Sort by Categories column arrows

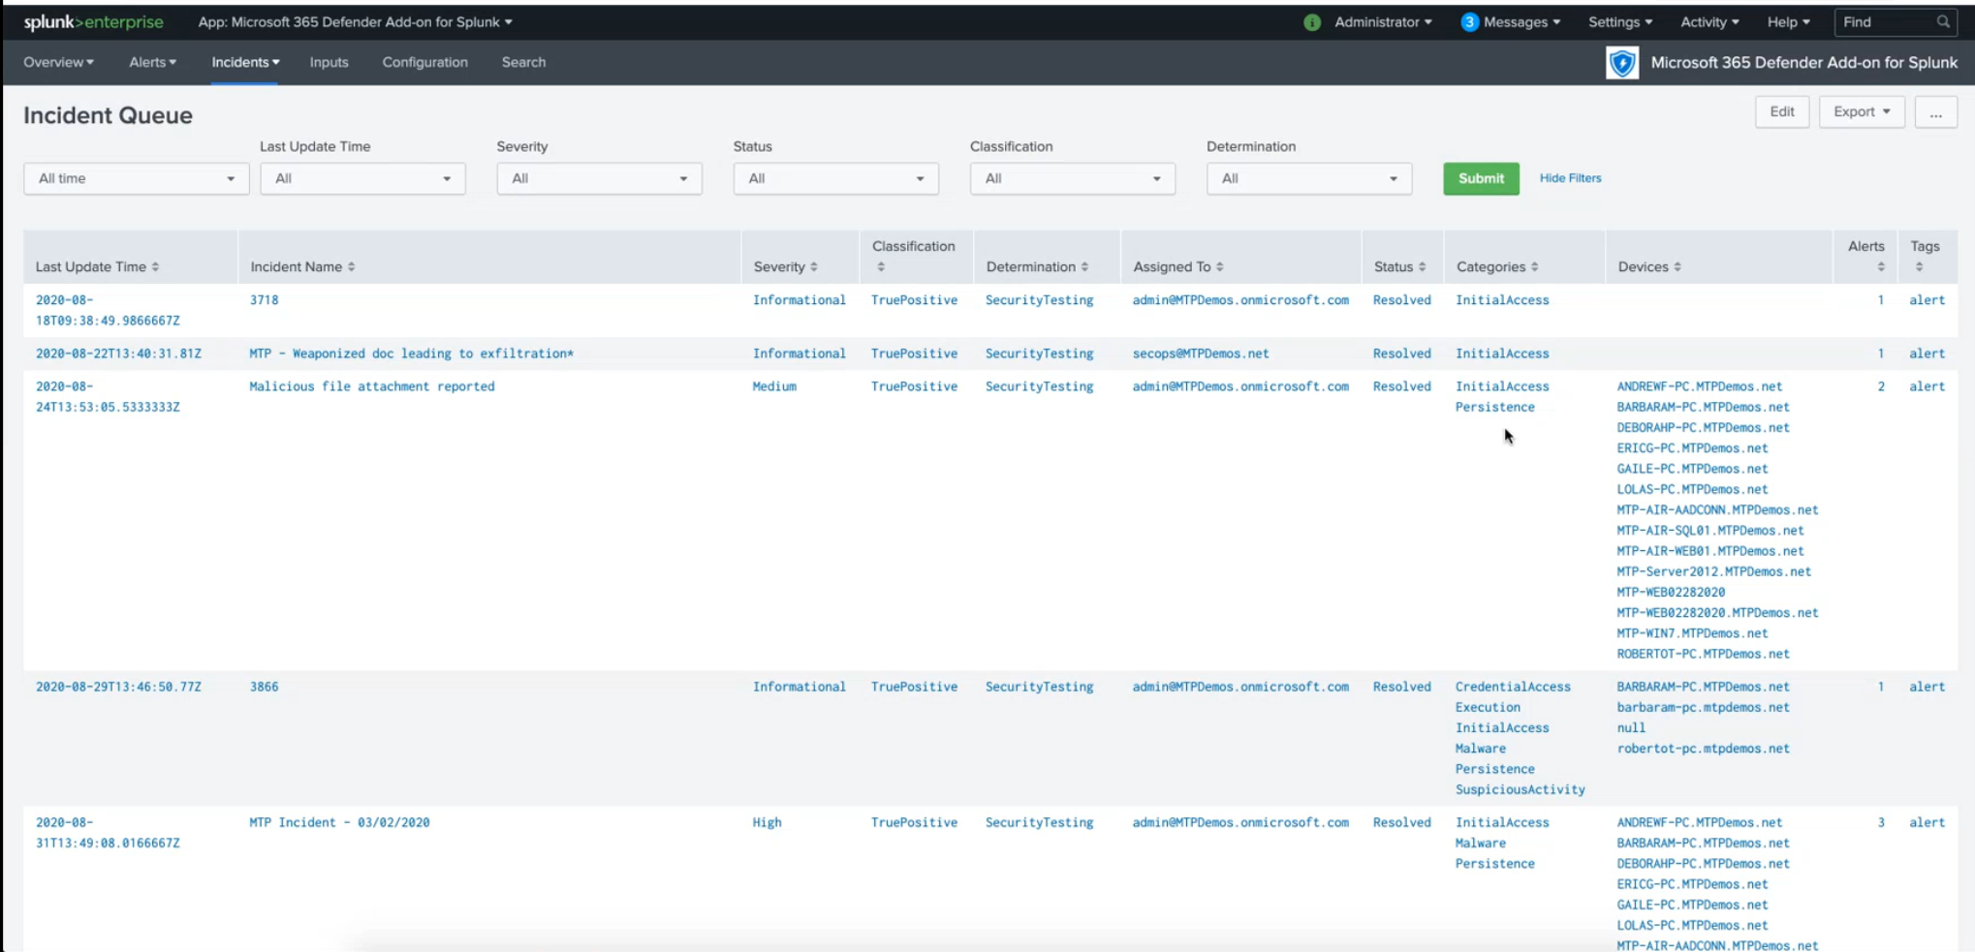pyautogui.click(x=1534, y=266)
